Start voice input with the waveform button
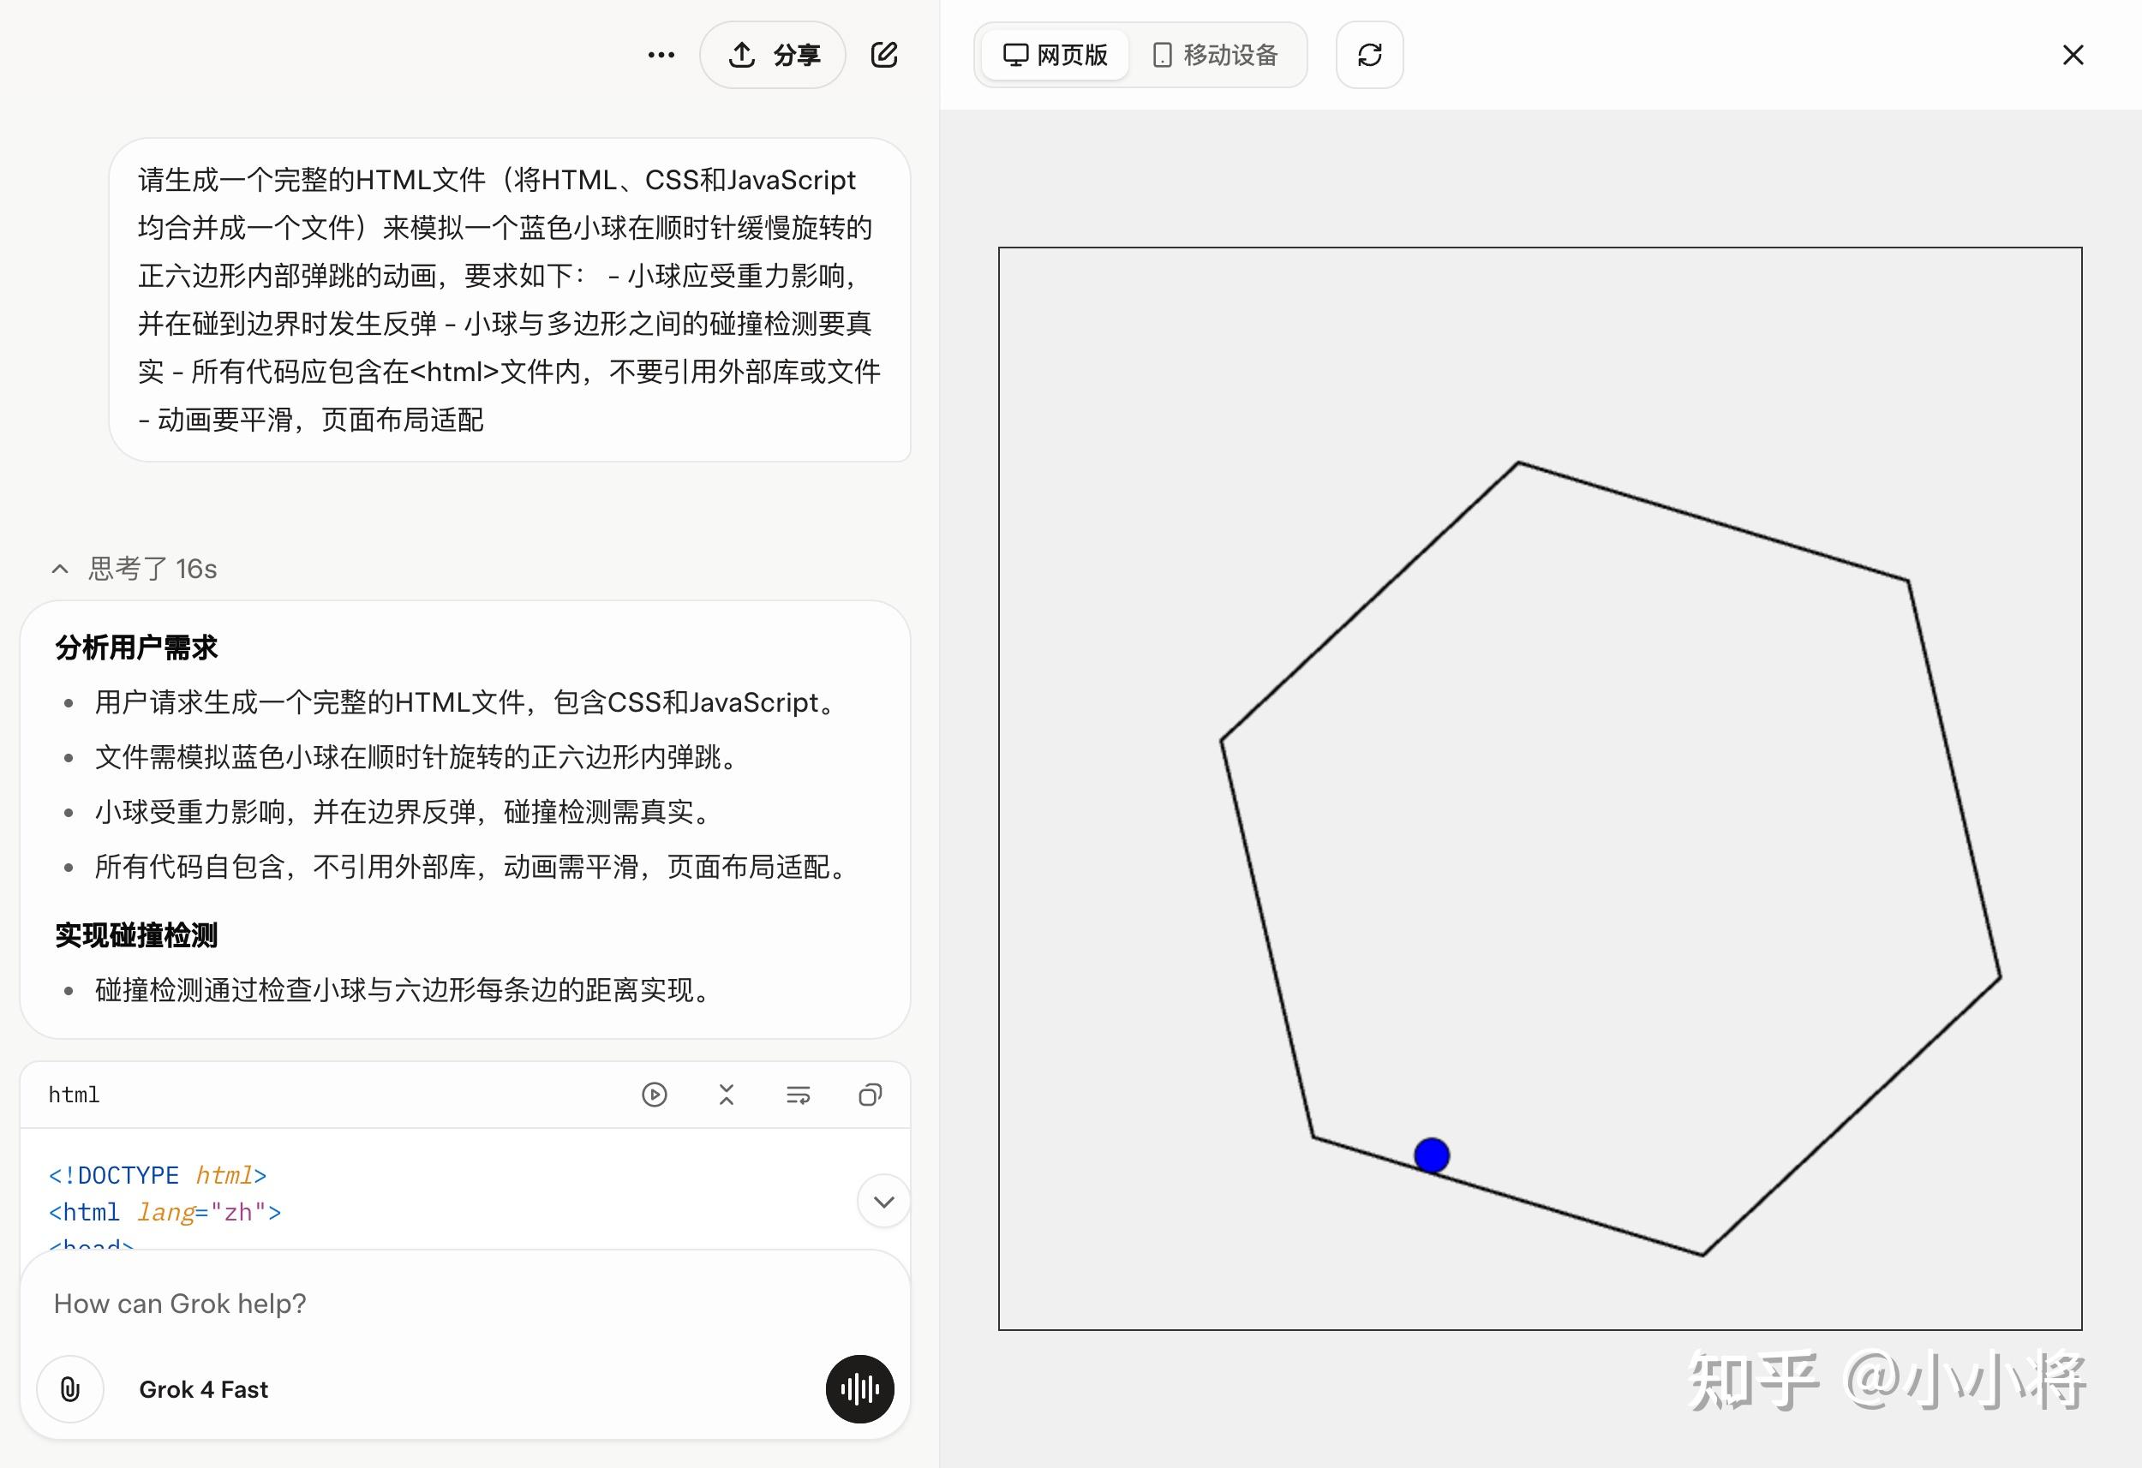This screenshot has height=1468, width=2142. click(x=859, y=1390)
